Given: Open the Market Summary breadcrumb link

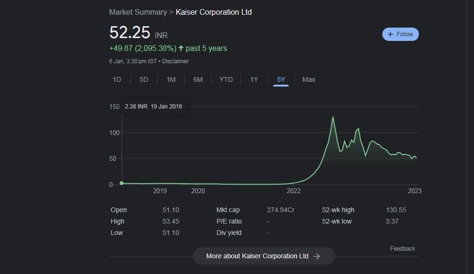Looking at the screenshot, I should pos(138,12).
